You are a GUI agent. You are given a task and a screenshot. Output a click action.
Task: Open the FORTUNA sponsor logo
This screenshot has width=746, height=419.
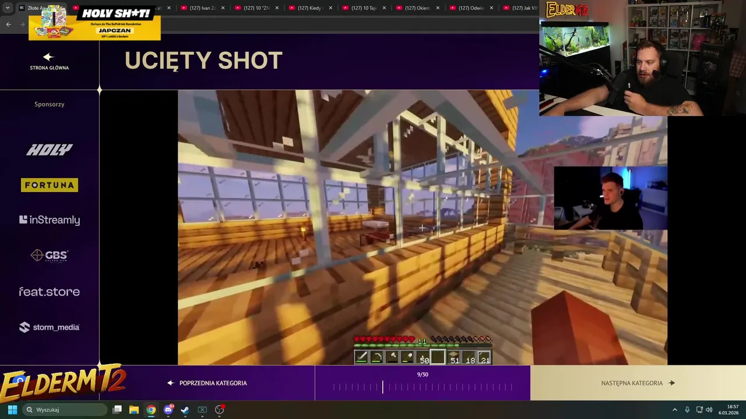pos(50,185)
